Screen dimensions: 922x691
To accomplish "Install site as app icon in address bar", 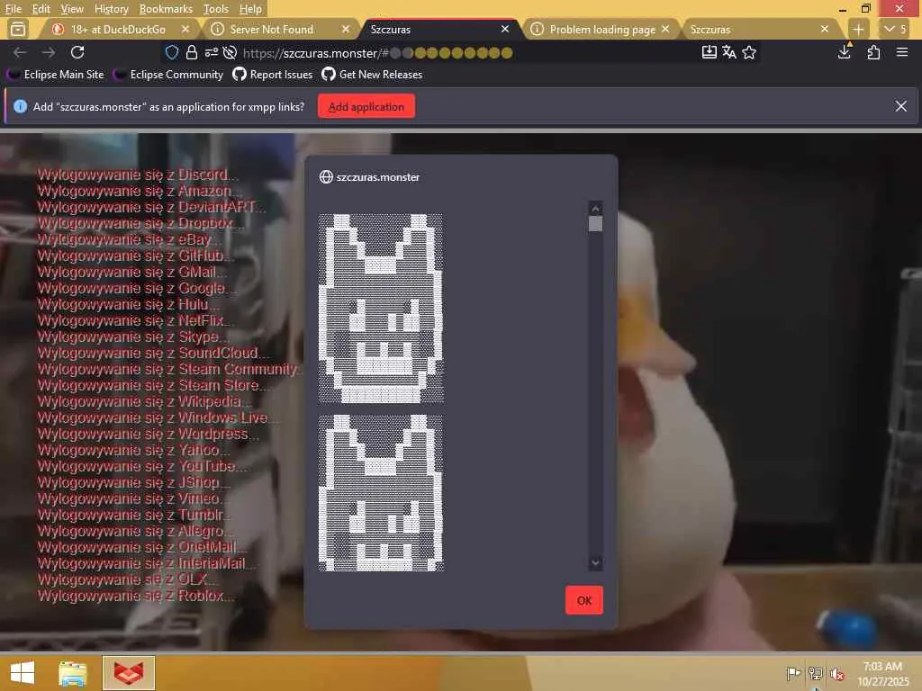I will (710, 52).
